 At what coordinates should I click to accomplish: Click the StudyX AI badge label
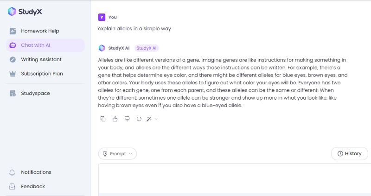(147, 48)
